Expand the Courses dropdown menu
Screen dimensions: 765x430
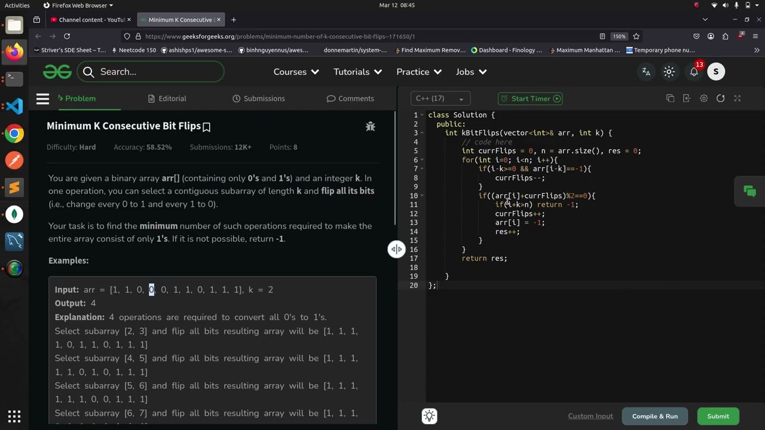(x=296, y=72)
